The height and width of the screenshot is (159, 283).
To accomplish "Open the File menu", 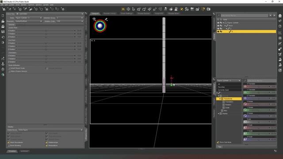I will (x=2, y=5).
